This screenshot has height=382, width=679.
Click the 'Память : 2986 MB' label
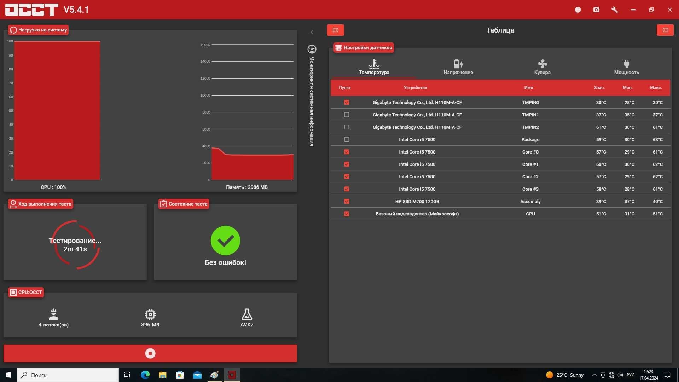pyautogui.click(x=247, y=187)
